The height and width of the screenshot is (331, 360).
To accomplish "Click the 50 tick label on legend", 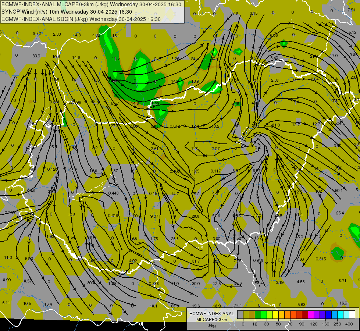I will click(278, 324).
